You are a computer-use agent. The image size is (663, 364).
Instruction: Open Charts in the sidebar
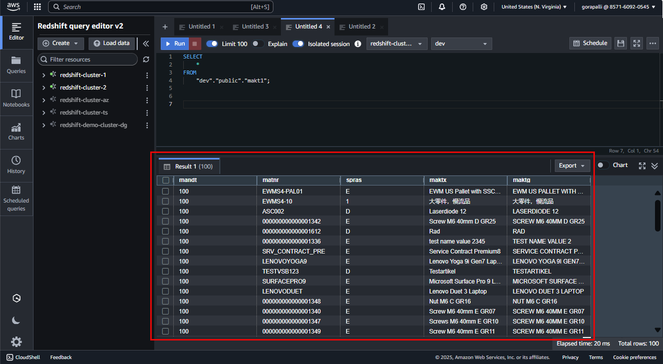[x=17, y=131]
